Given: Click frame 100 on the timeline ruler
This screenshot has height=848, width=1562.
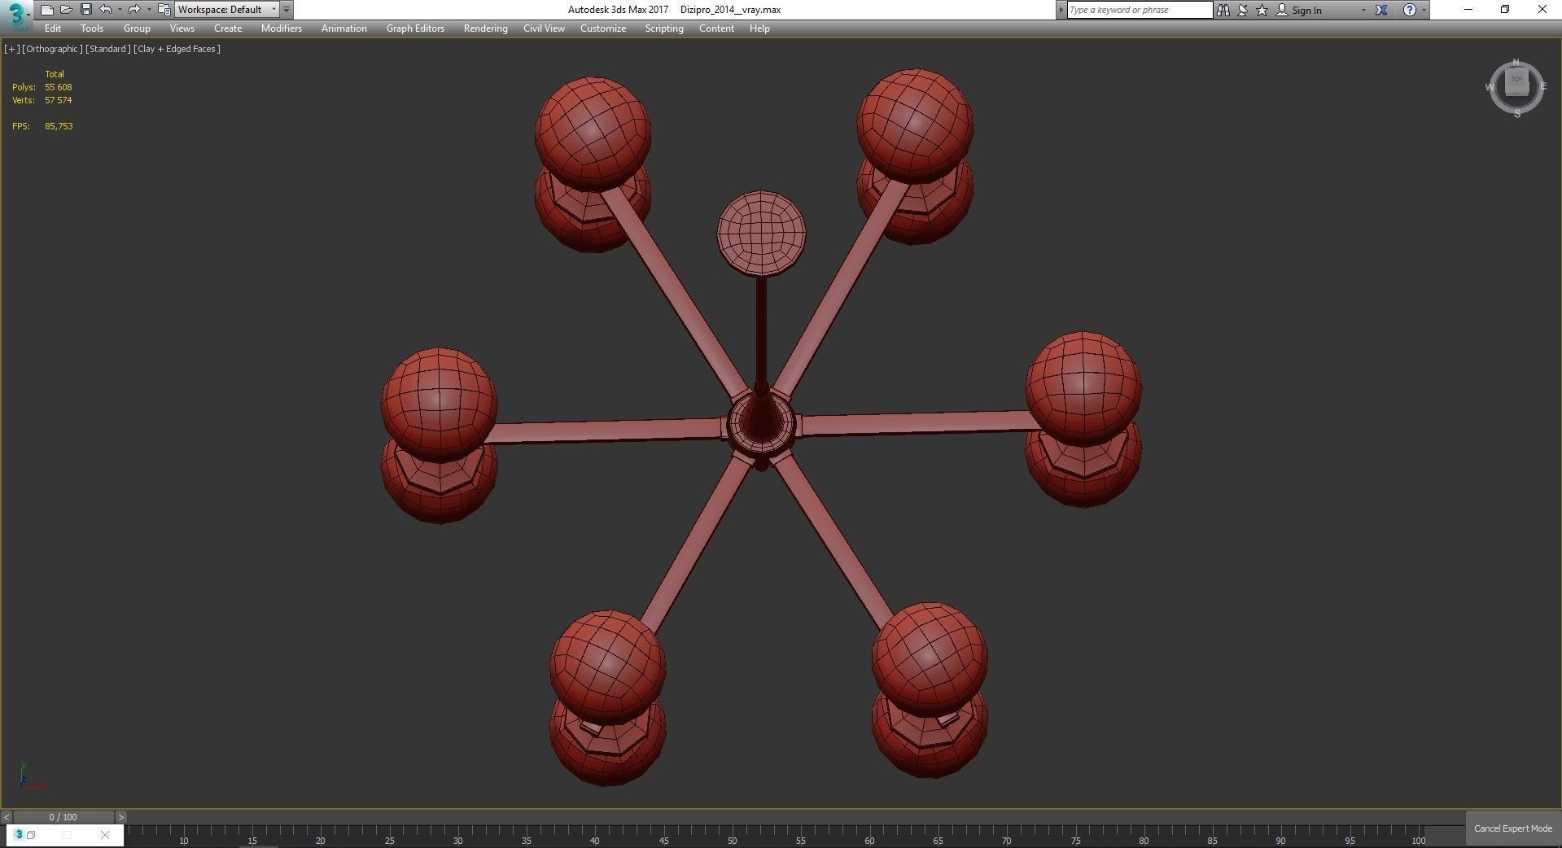Looking at the screenshot, I should [1419, 841].
